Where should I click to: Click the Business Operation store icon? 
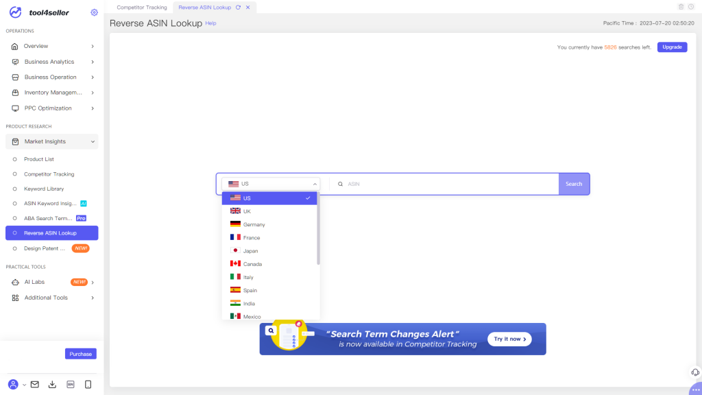pos(15,77)
